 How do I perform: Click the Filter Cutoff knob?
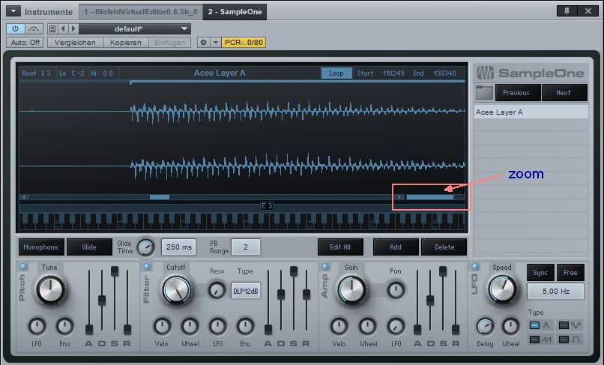177,289
